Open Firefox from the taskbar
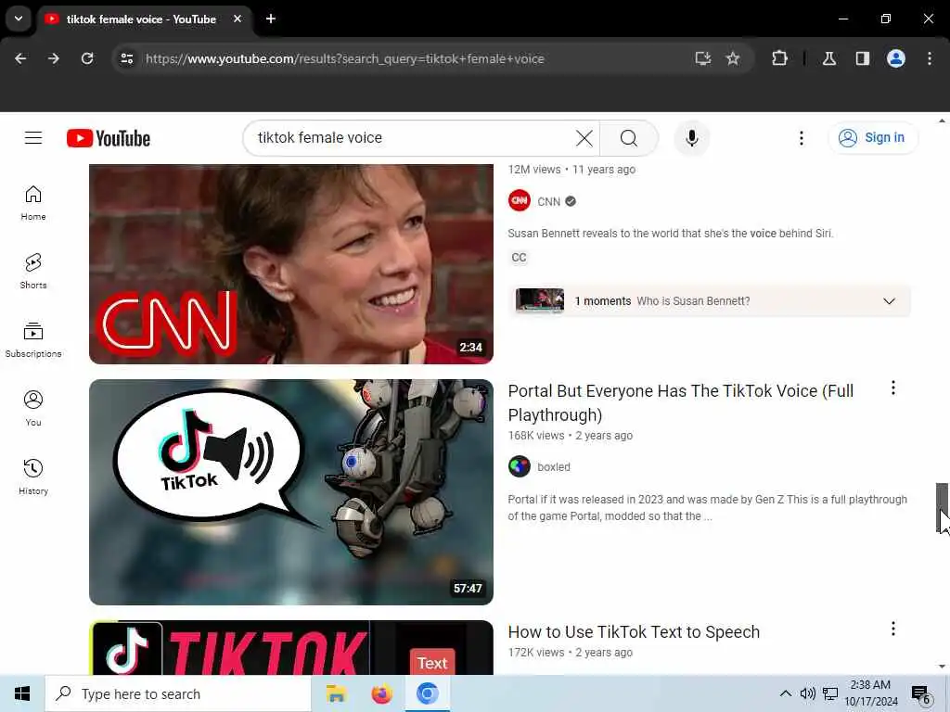The width and height of the screenshot is (950, 712). click(381, 693)
